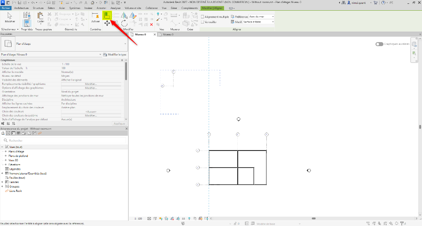
Task: Toggle the Graphiques accélérés switch
Action: (379, 44)
